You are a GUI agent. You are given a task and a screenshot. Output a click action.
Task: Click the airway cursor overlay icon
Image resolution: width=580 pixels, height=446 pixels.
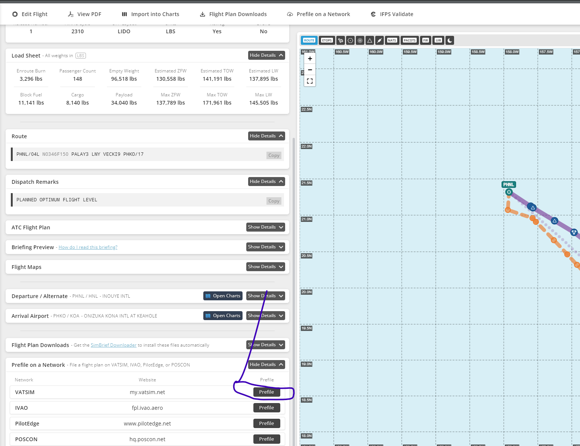tap(340, 40)
